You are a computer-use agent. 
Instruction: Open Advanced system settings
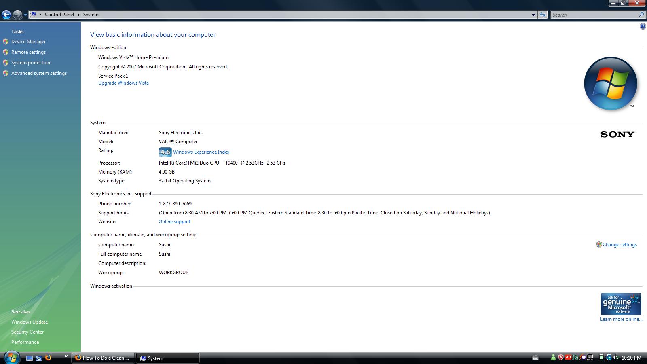39,73
